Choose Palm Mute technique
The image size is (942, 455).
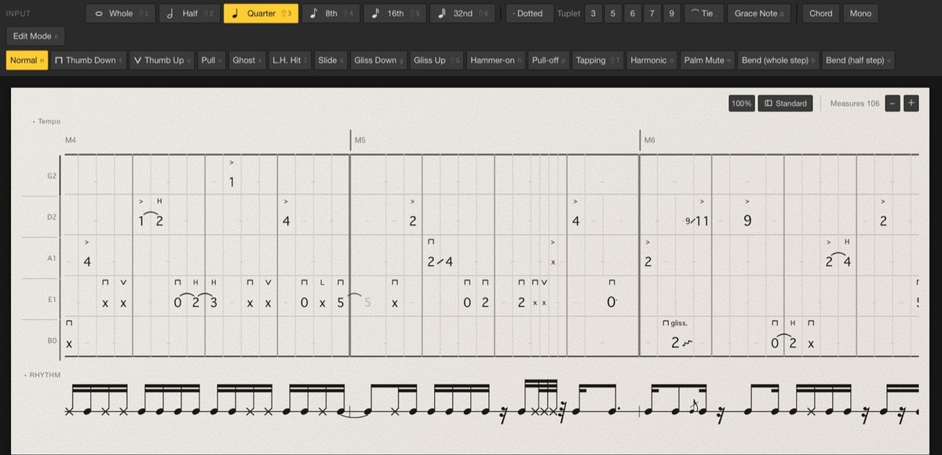(x=707, y=60)
